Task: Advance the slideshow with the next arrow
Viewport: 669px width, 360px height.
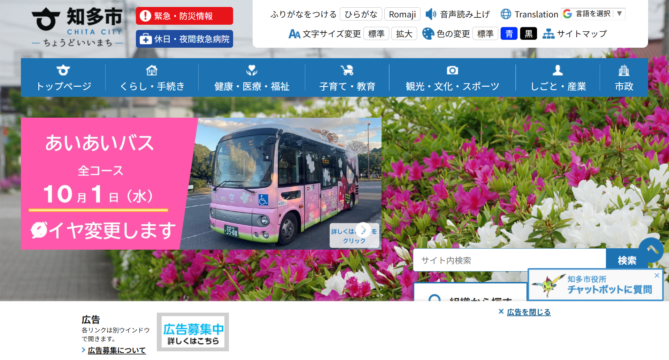Action: [x=363, y=230]
